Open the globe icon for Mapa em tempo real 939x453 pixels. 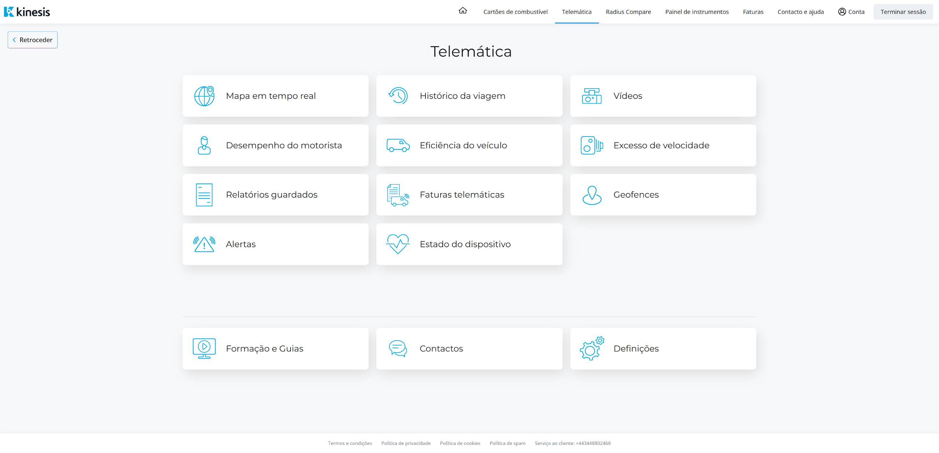tap(204, 96)
